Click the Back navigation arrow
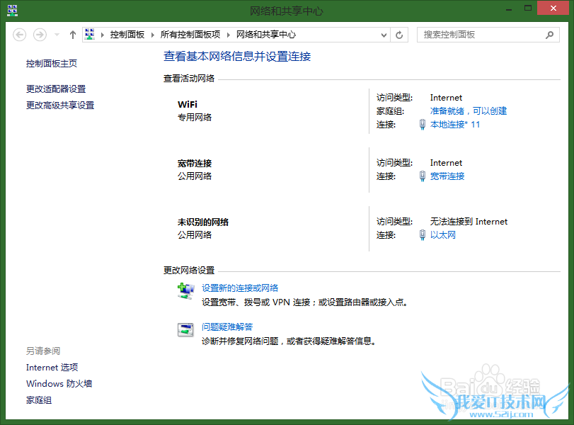This screenshot has height=425, width=574. [x=19, y=35]
